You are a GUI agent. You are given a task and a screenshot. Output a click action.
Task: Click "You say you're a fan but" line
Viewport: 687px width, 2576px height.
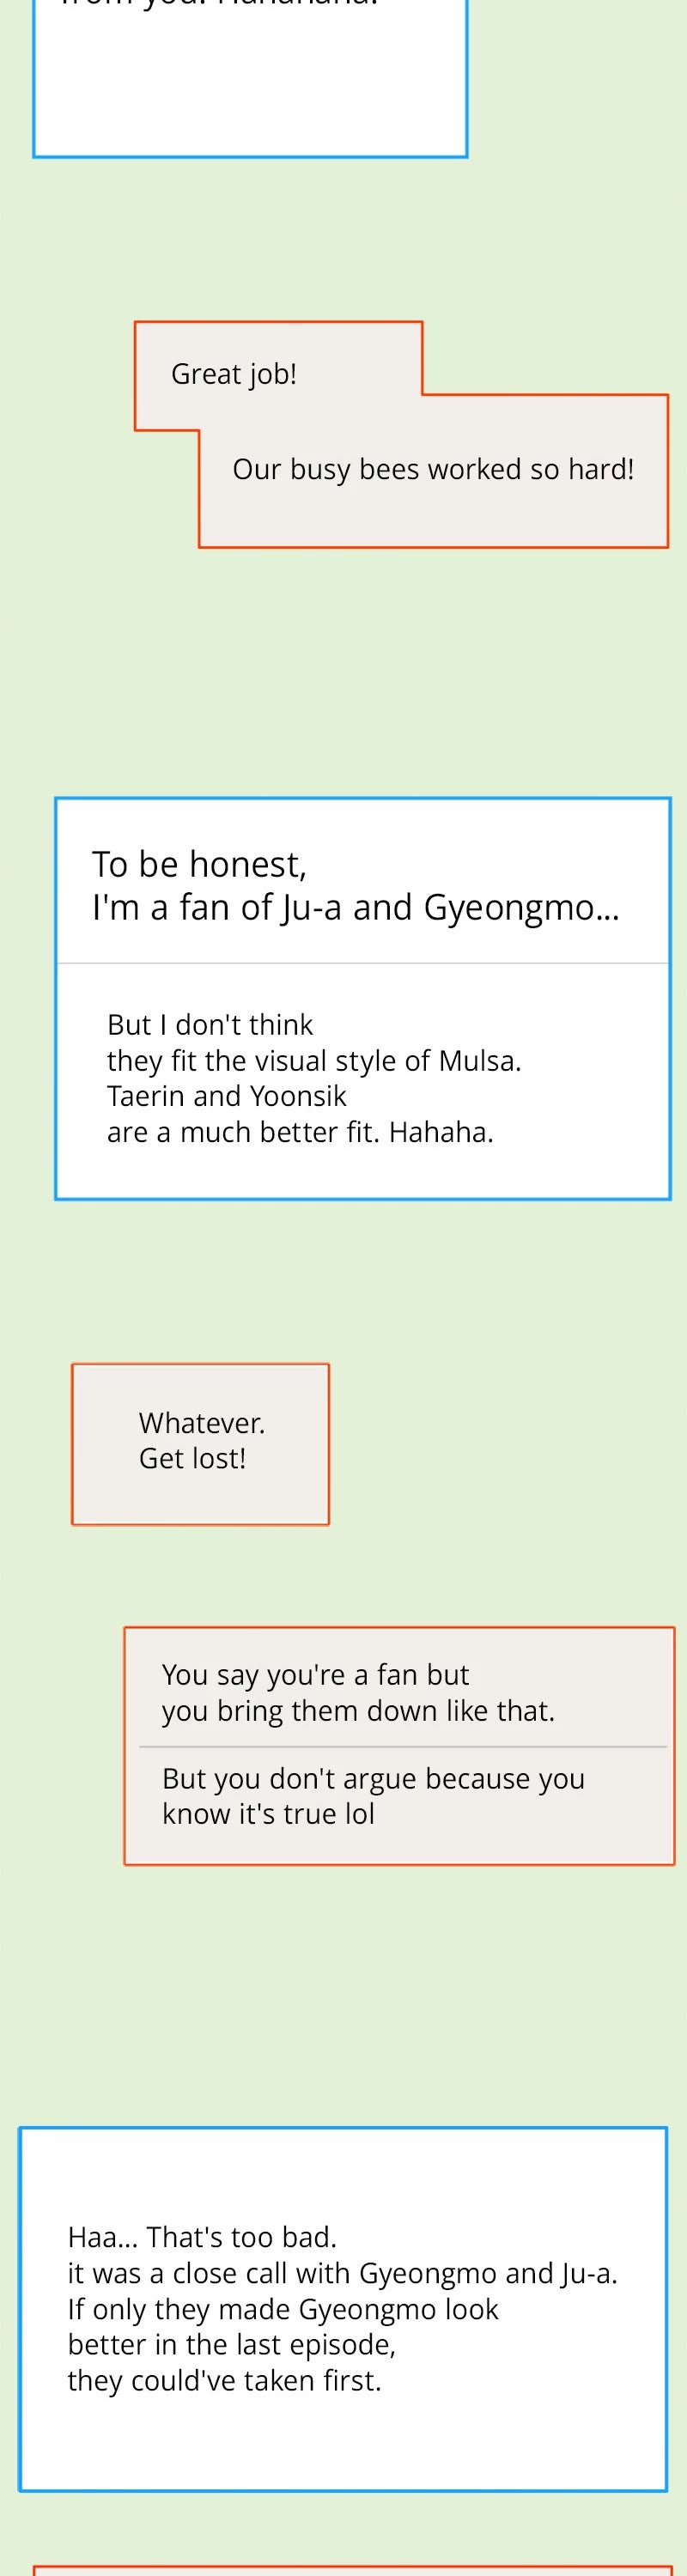point(315,1674)
